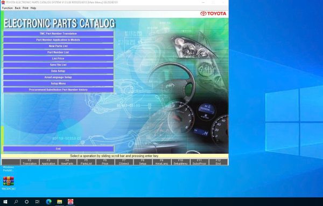The height and width of the screenshot is (206, 323).
Task: Open the New Parts List option
Action: tap(58, 46)
